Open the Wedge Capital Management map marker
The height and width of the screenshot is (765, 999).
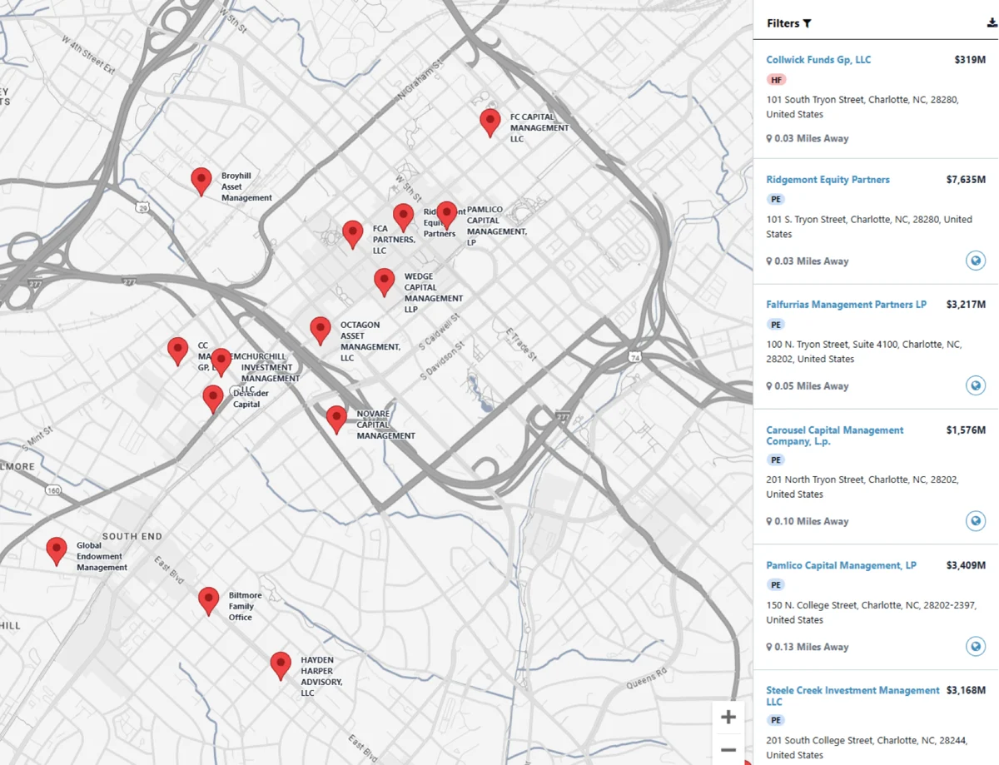point(384,282)
